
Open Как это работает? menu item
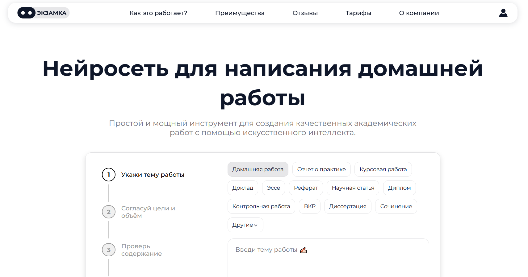[158, 13]
